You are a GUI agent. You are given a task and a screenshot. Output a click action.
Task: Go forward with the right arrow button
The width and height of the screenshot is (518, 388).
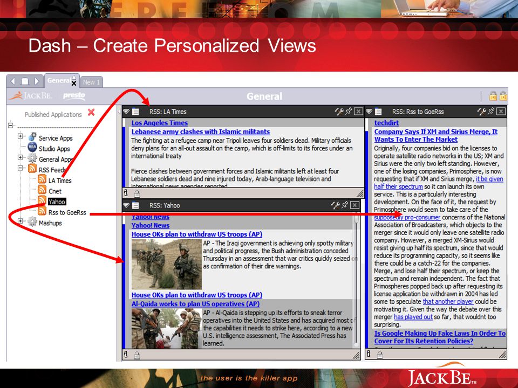37,81
